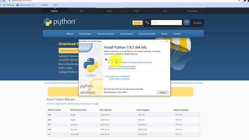This screenshot has height=140, width=249.
Task: Open the Socialize menu
Action: pos(197,23)
